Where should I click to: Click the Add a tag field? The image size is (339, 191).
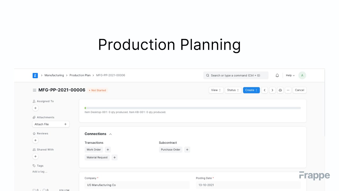coord(40,172)
